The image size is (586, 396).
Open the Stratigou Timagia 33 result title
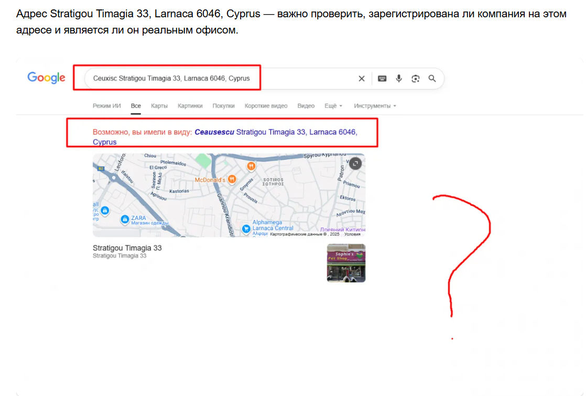point(127,248)
